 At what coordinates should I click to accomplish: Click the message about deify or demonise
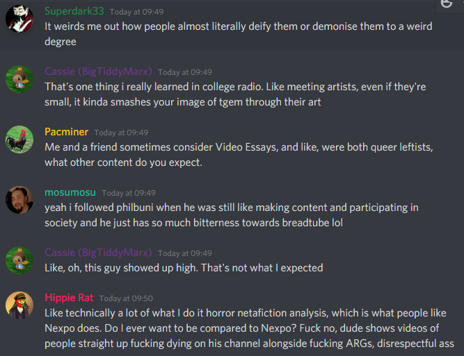[238, 34]
